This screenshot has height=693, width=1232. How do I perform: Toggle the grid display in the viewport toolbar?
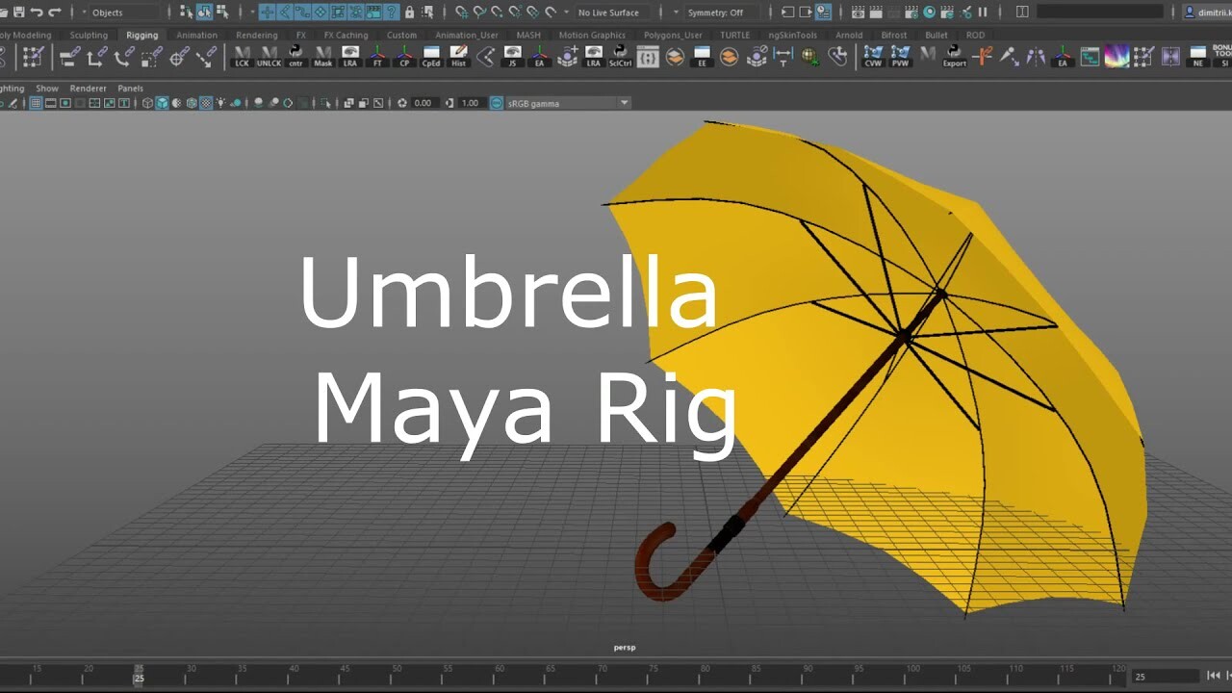click(36, 102)
